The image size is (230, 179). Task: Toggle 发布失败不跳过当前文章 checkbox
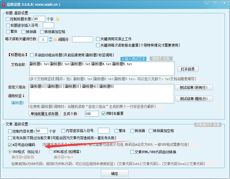(x=10, y=138)
